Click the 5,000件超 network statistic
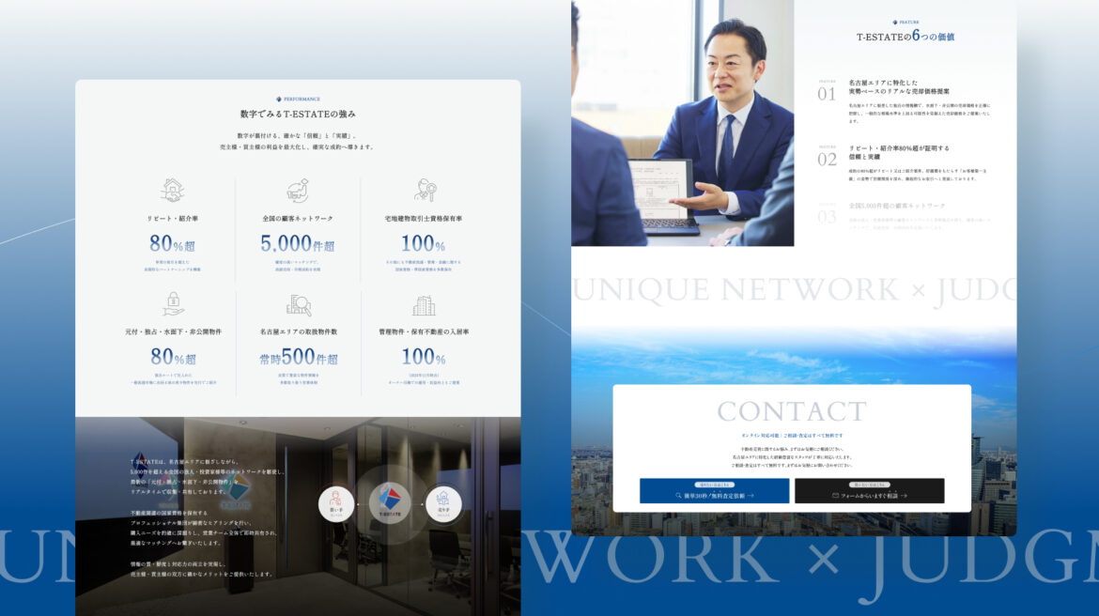 pos(298,244)
